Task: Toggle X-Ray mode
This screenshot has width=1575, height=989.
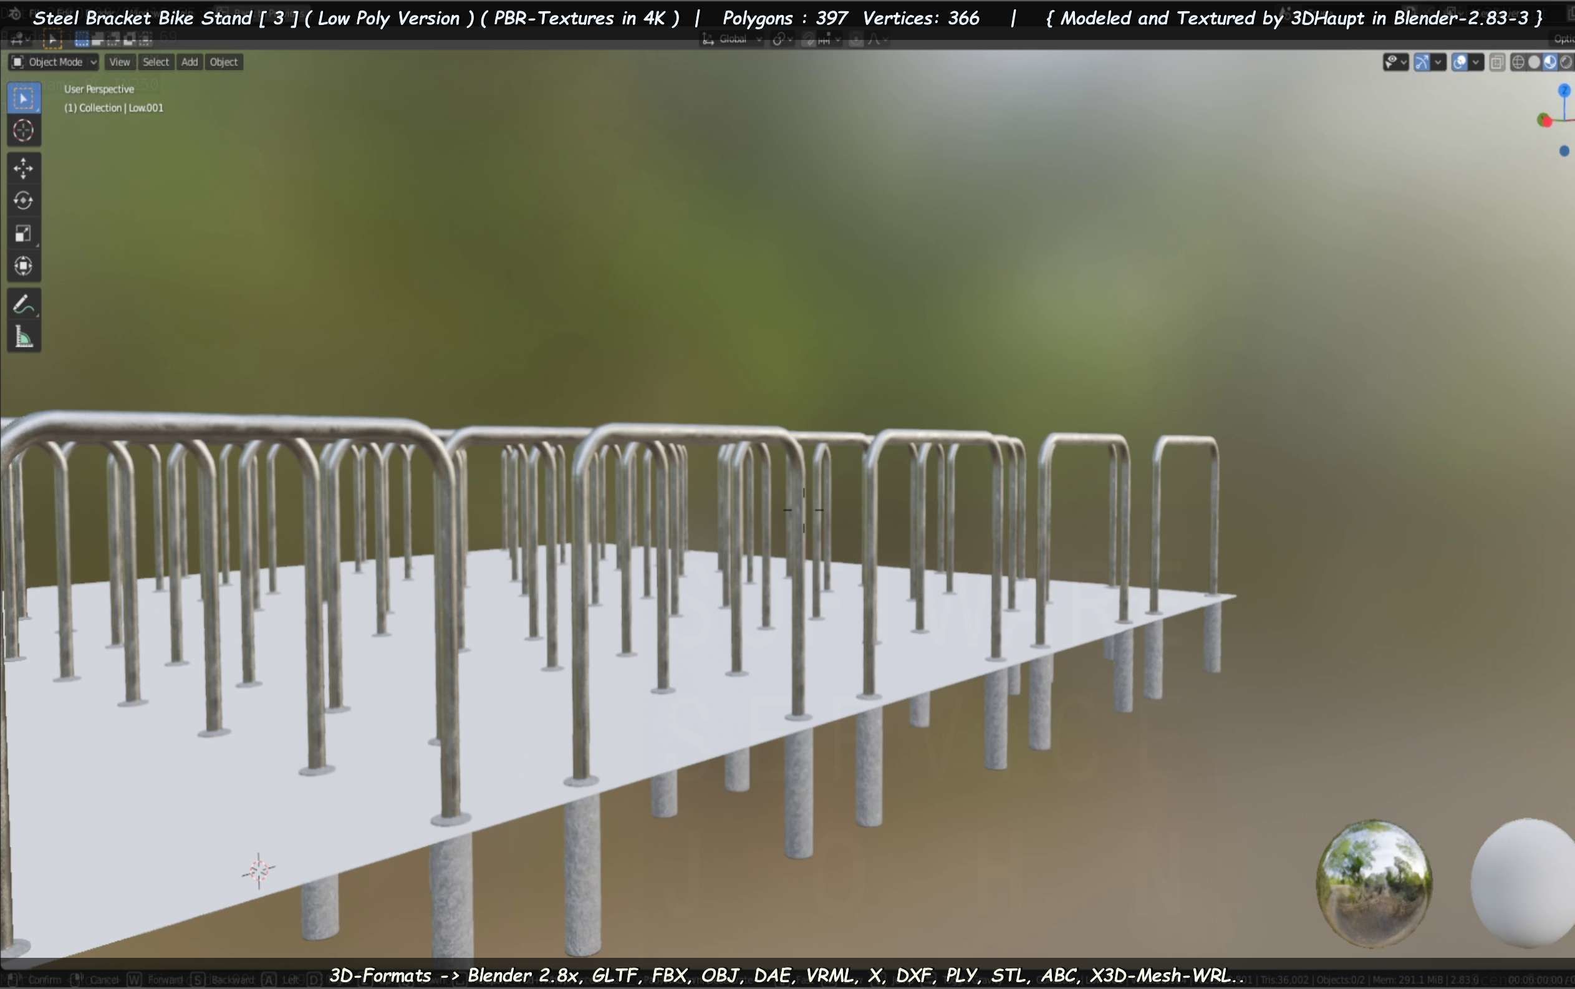Action: pyautogui.click(x=1496, y=62)
